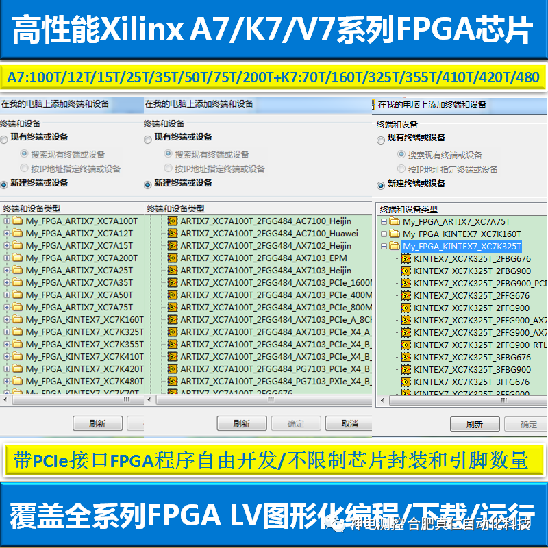Select KINTEX7_XC7K325T_2FFG900 row text

471,308
